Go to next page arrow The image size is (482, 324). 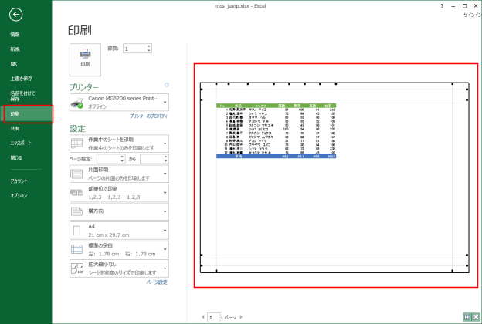pyautogui.click(x=241, y=317)
